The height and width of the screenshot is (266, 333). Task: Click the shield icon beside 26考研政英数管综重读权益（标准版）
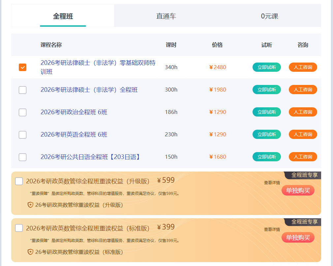30,252
